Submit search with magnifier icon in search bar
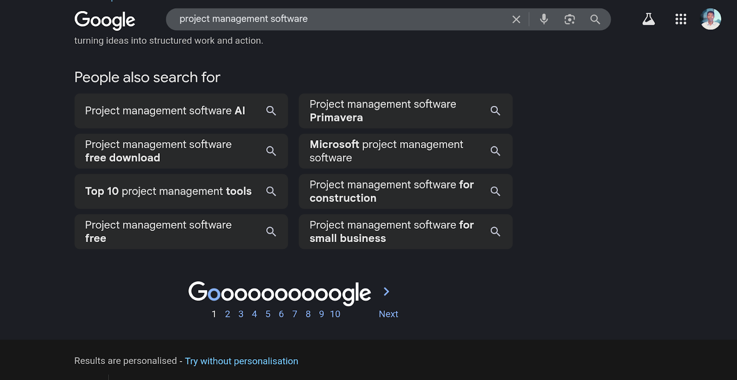The width and height of the screenshot is (737, 380). coord(595,19)
